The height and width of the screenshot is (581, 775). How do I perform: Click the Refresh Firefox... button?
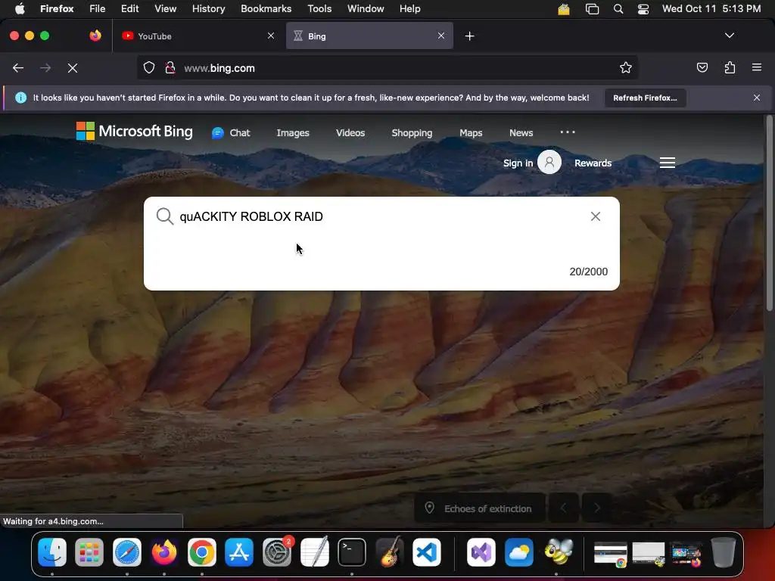point(645,98)
